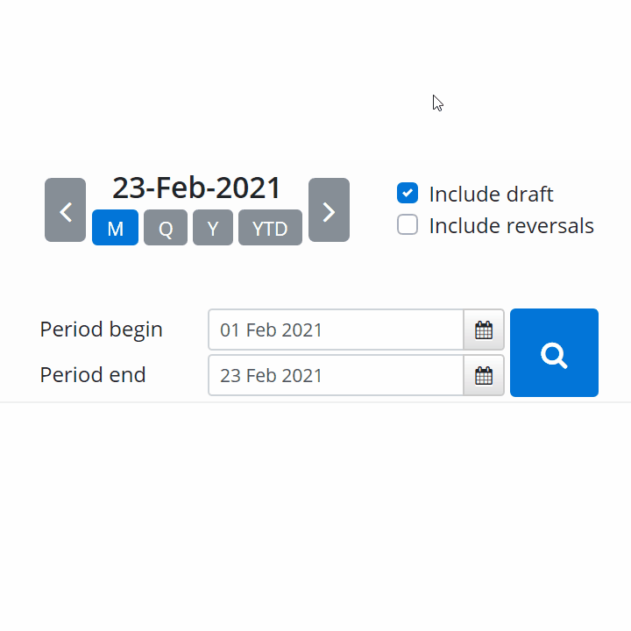The image size is (631, 631).
Task: Click blank area below the Period end row
Action: 315,515
